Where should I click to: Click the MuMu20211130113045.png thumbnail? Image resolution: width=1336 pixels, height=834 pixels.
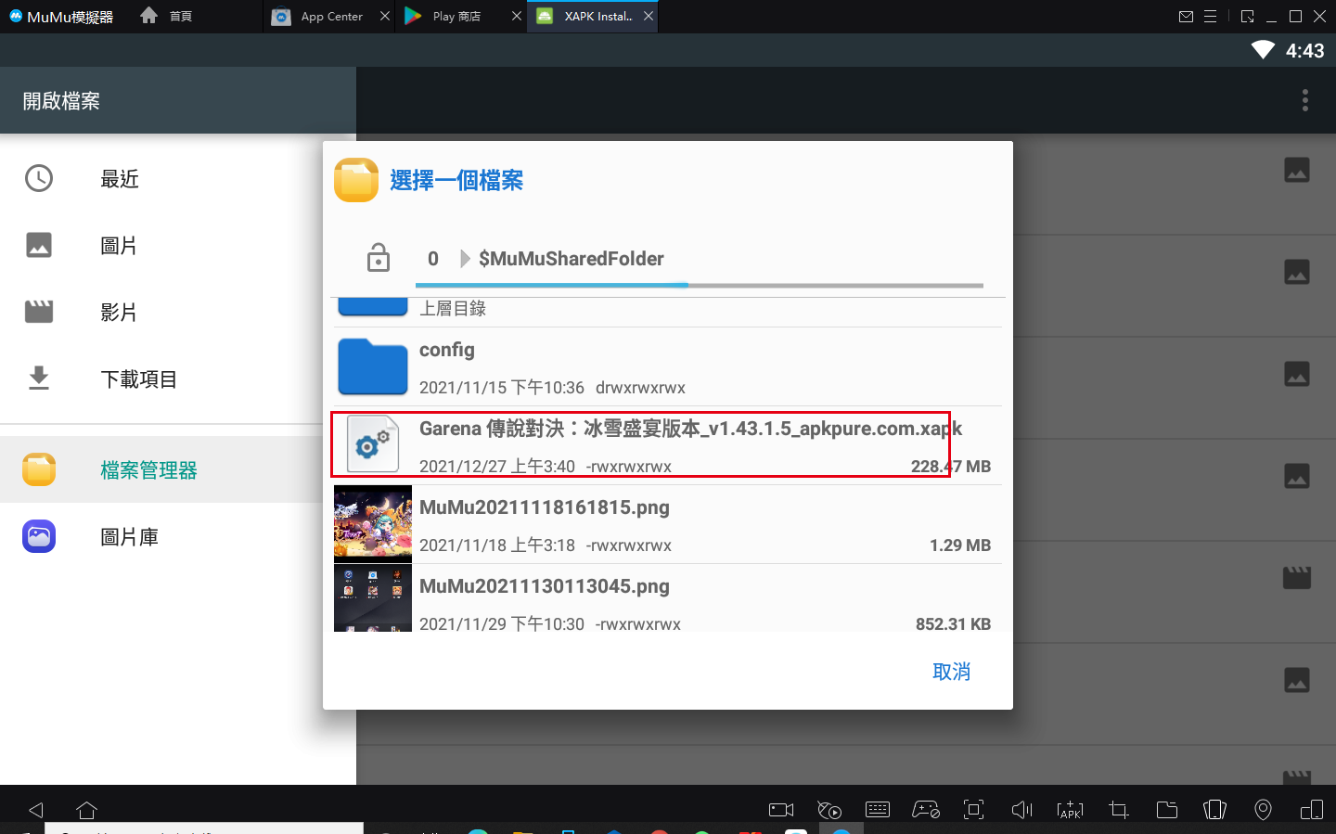tap(373, 598)
